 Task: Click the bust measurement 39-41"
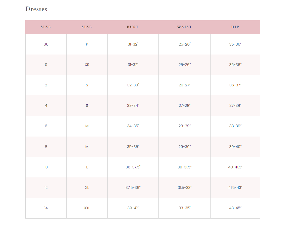133,208
